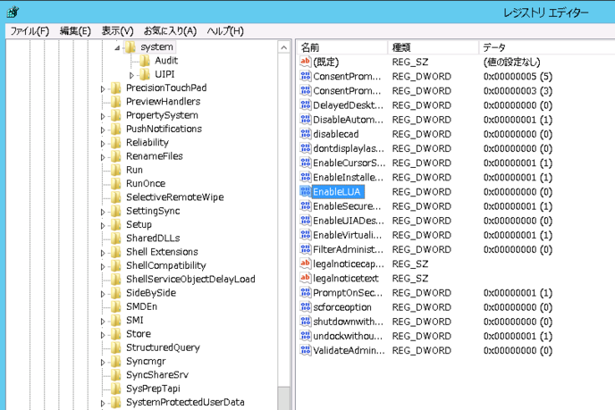Expand the PropertySystem key
The image size is (615, 410).
103,116
